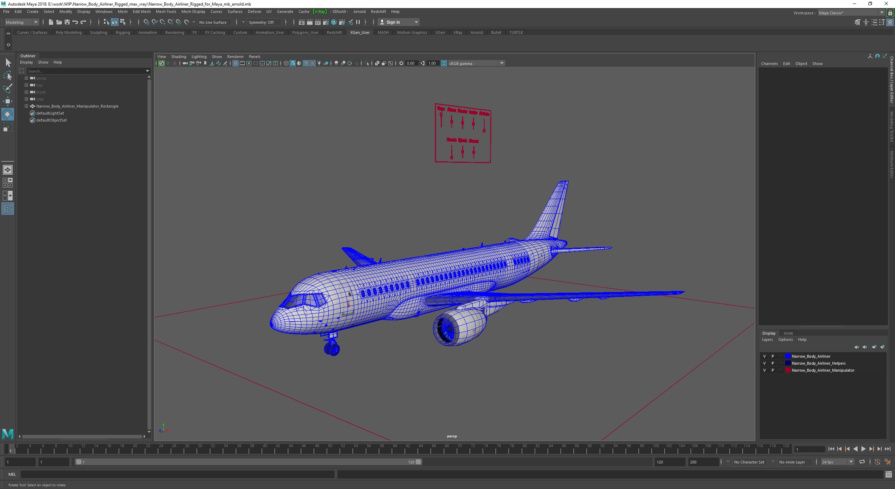Open the sRGB gamma view transform dropdown
Image resolution: width=895 pixels, height=489 pixels.
pyautogui.click(x=476, y=63)
